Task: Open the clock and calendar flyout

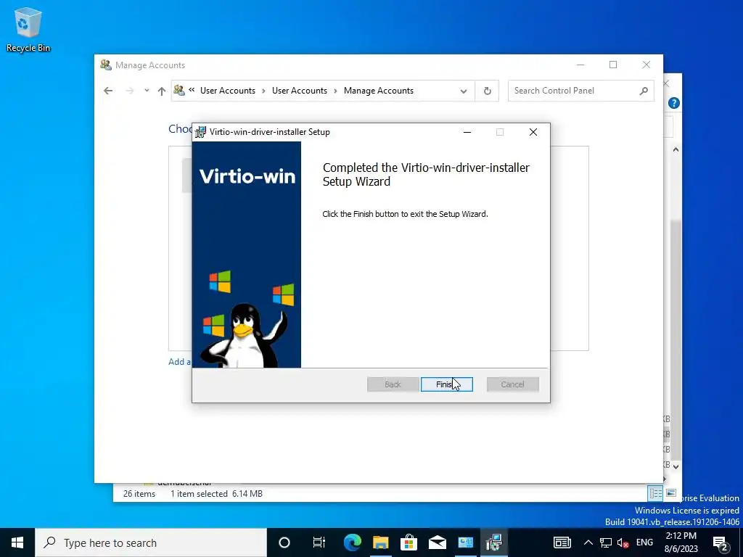Action: [x=681, y=542]
